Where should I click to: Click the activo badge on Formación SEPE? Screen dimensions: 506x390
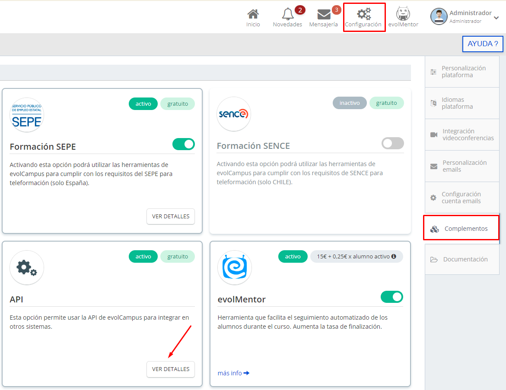[x=143, y=104]
